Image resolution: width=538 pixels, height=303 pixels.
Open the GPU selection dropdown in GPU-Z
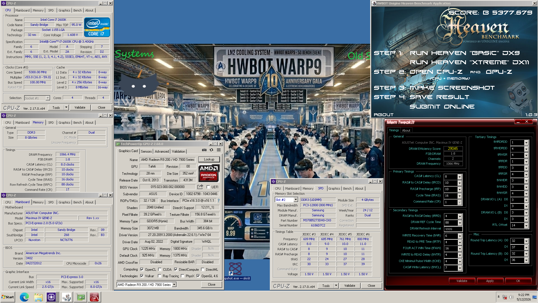(x=174, y=285)
